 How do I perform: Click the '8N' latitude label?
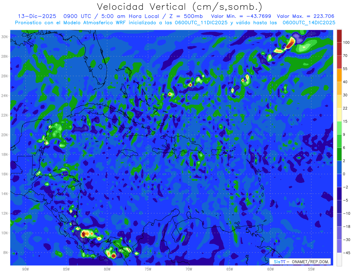(x=6, y=253)
